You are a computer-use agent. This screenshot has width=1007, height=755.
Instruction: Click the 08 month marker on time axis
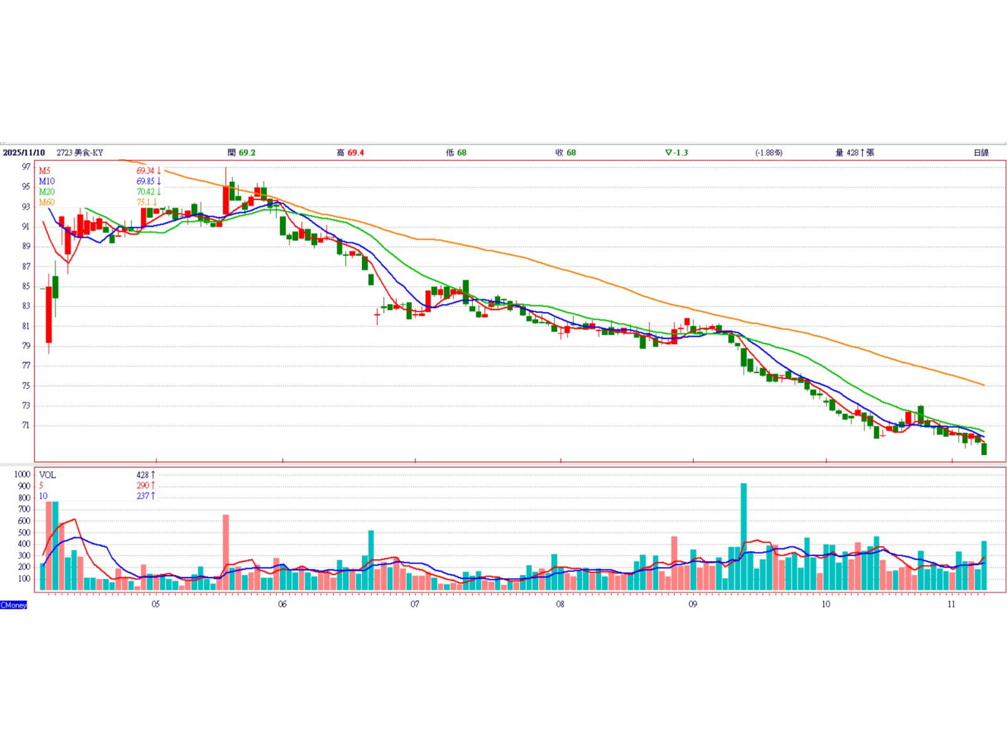(560, 604)
